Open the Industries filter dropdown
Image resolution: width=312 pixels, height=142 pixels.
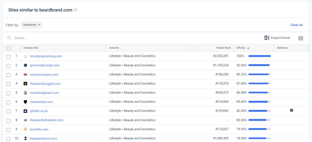(x=32, y=25)
